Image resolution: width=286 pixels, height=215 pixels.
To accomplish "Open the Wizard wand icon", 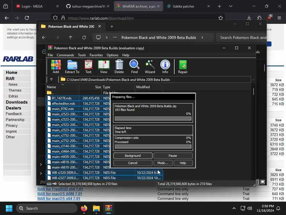I will [150, 67].
